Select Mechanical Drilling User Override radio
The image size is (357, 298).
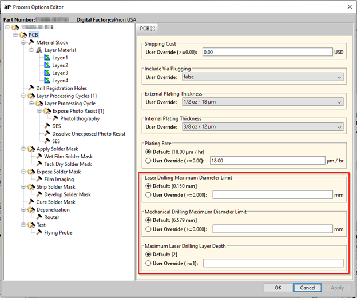click(x=148, y=229)
